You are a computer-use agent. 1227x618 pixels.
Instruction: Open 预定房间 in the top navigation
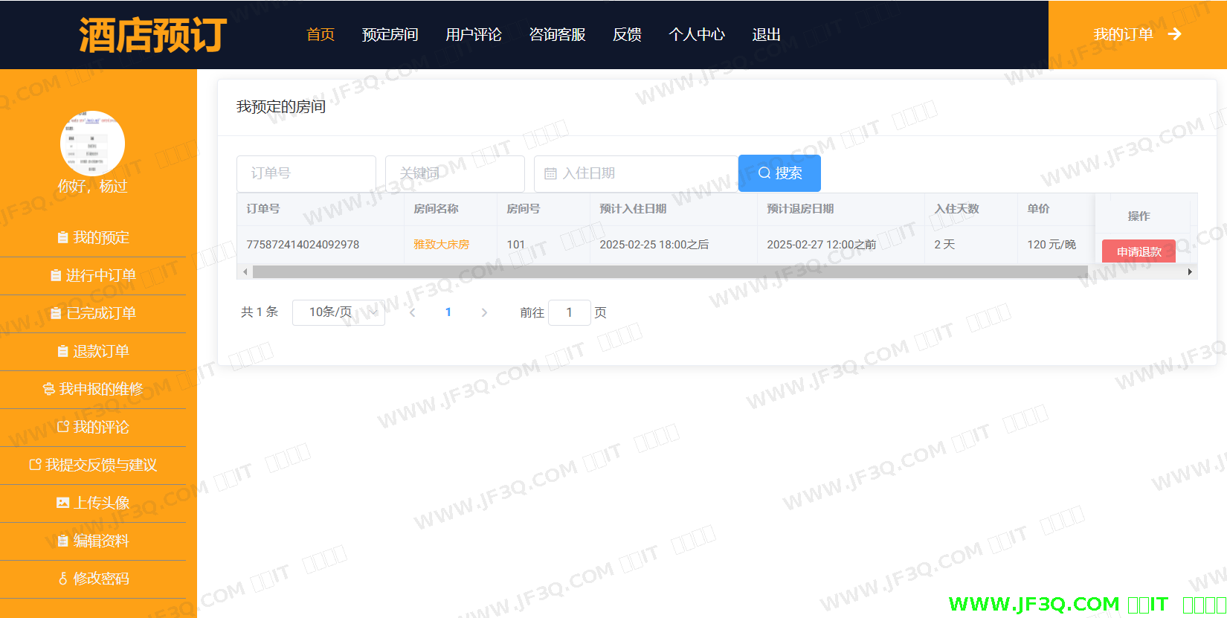(x=390, y=35)
